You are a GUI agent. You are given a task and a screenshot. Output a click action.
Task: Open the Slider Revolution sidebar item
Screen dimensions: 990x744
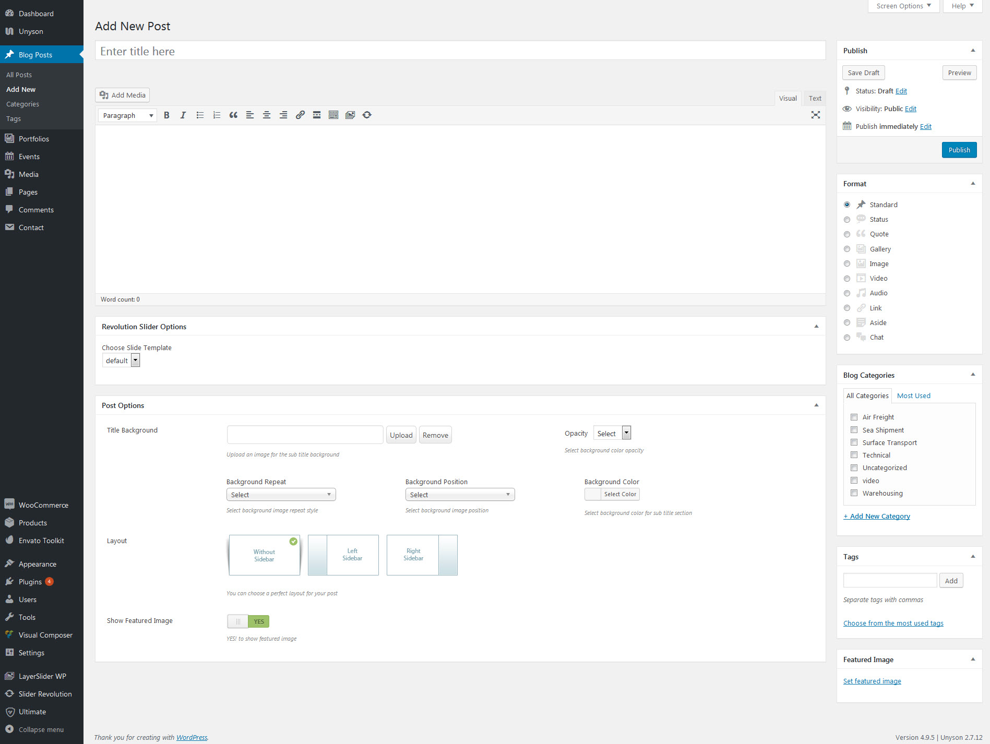pyautogui.click(x=45, y=694)
